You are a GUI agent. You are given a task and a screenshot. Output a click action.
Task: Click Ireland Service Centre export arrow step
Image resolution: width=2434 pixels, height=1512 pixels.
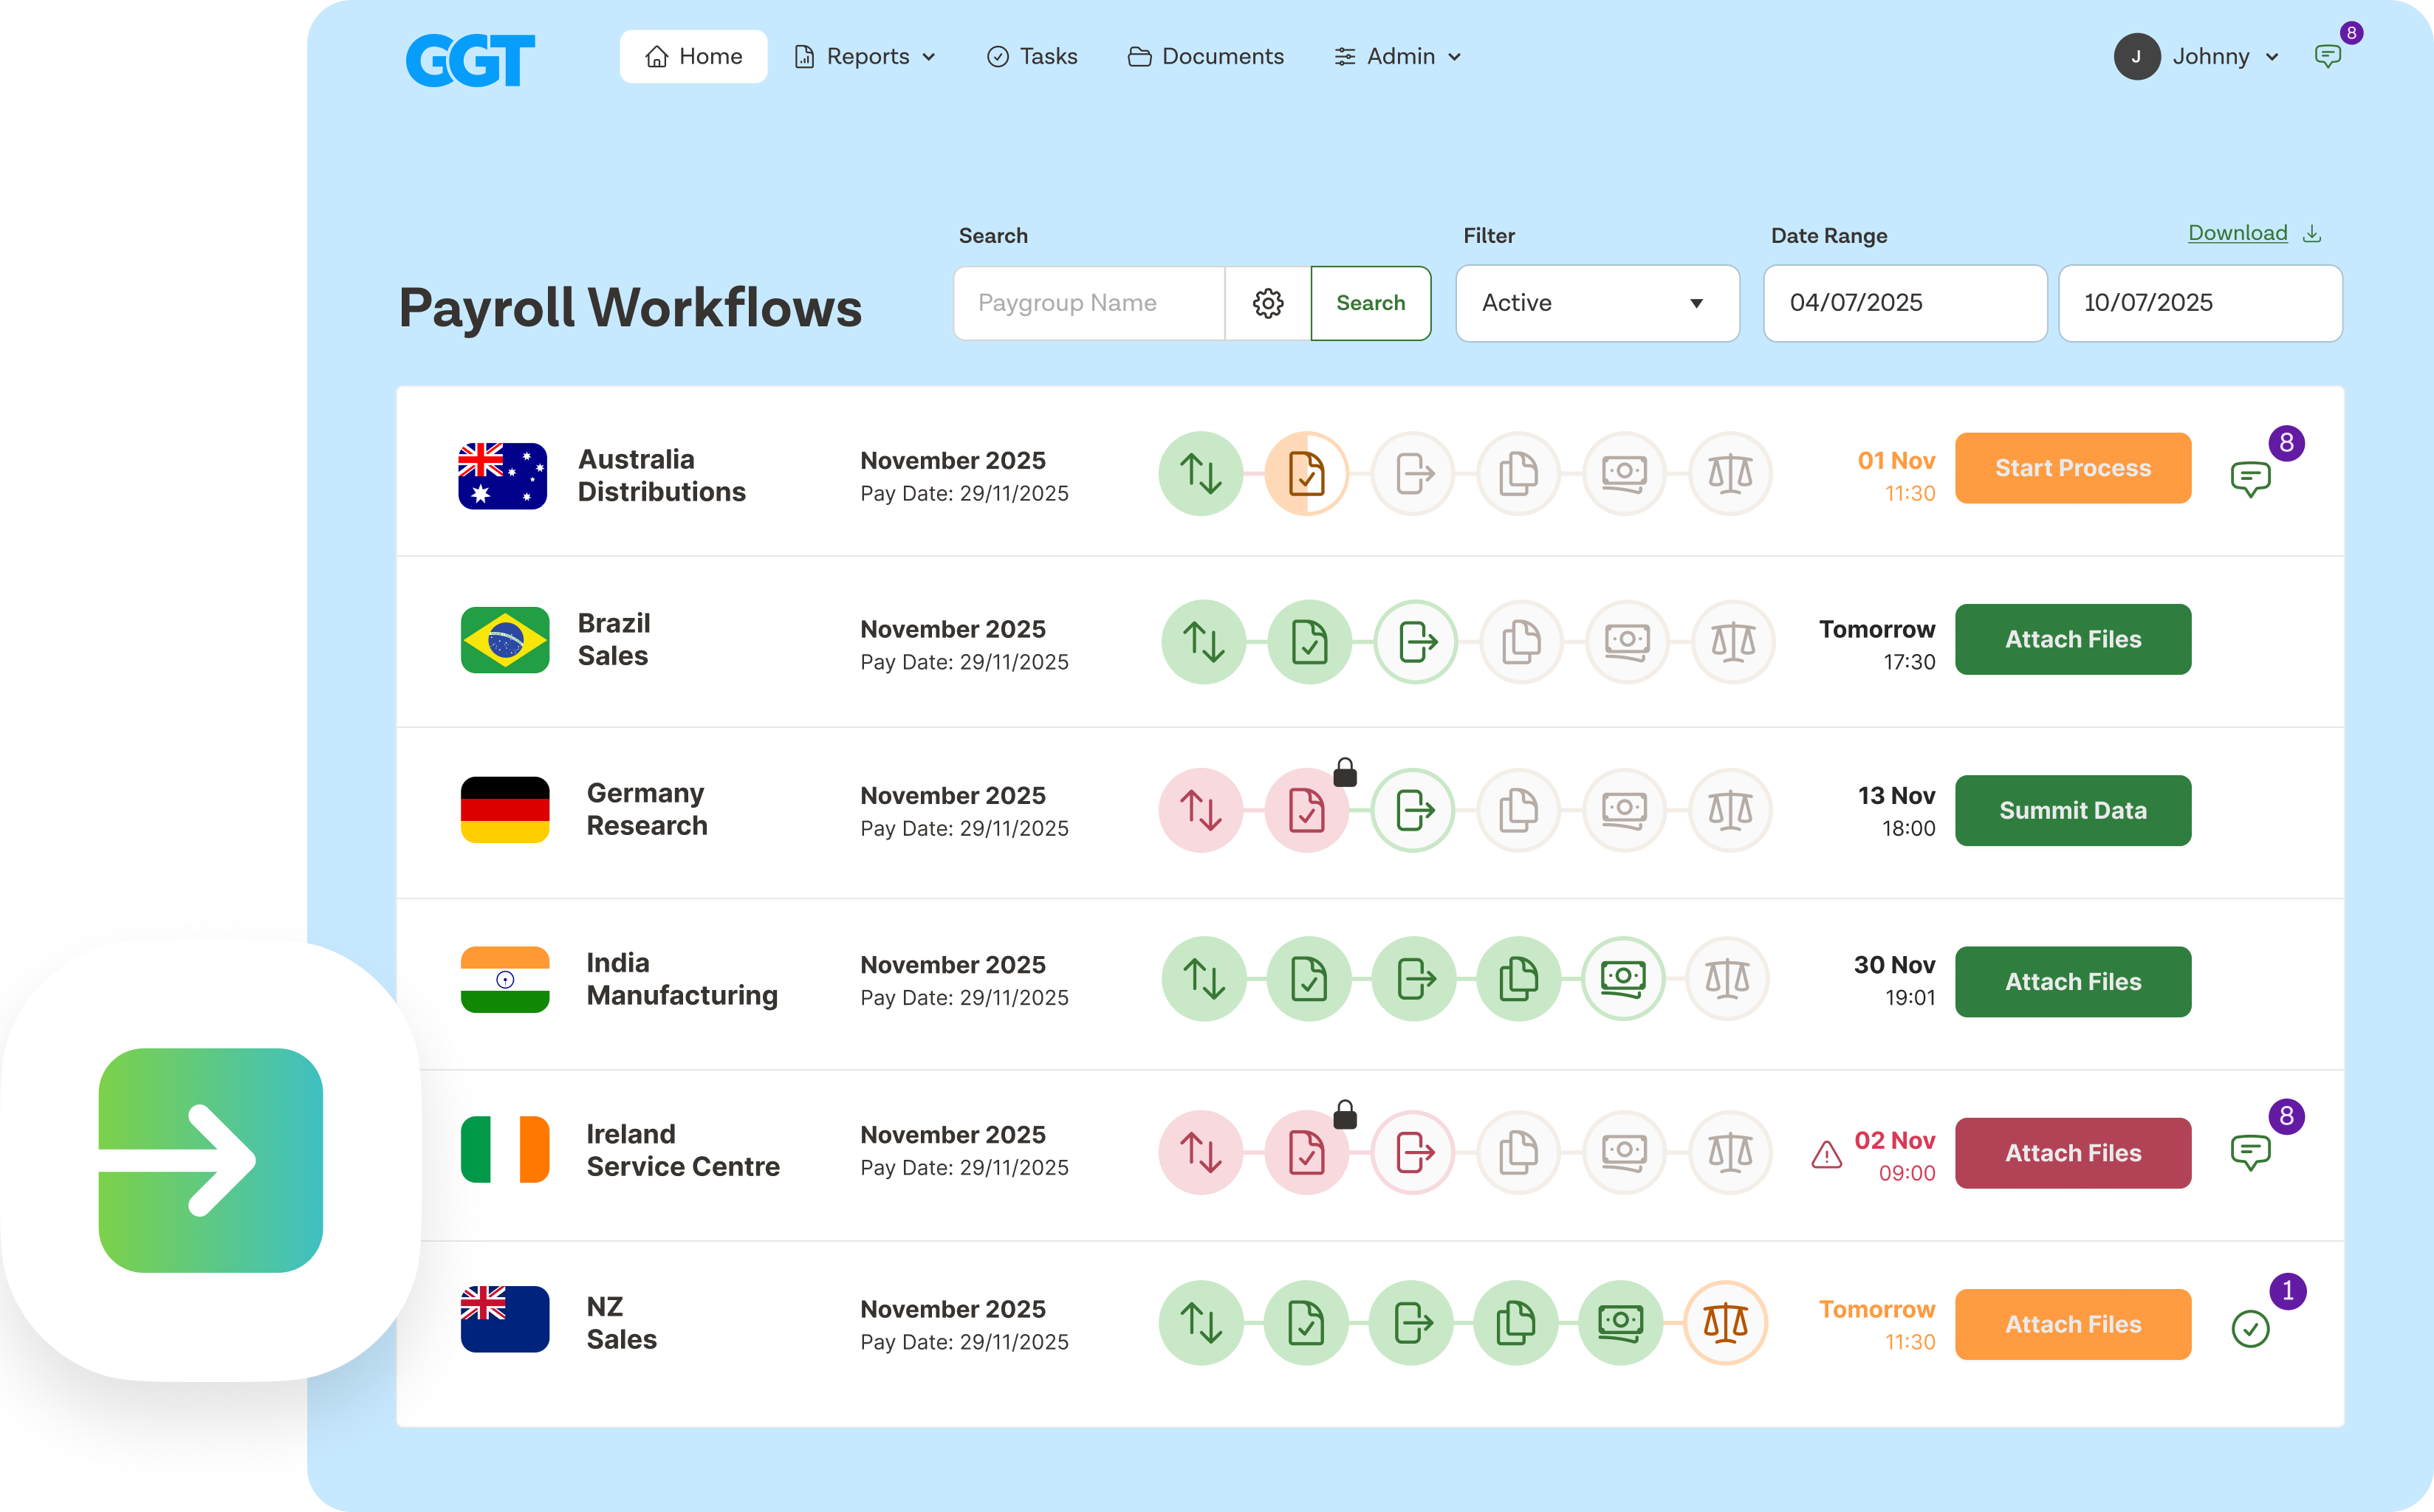(x=1413, y=1153)
